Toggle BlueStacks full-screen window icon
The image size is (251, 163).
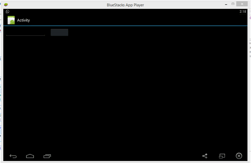click(222, 156)
